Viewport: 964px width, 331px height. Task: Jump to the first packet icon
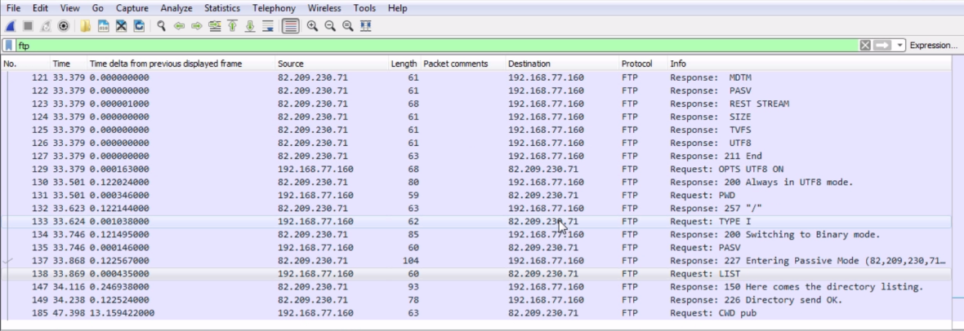pos(232,26)
